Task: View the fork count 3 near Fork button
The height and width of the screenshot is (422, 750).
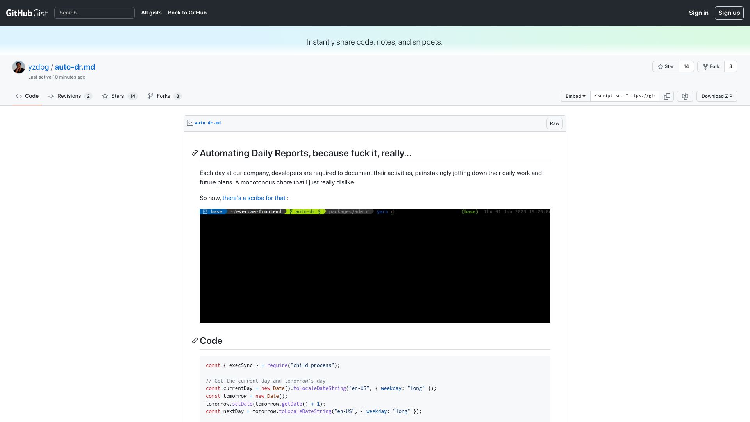Action: click(730, 67)
